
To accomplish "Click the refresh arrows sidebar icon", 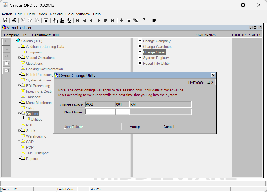I will point(6,56).
